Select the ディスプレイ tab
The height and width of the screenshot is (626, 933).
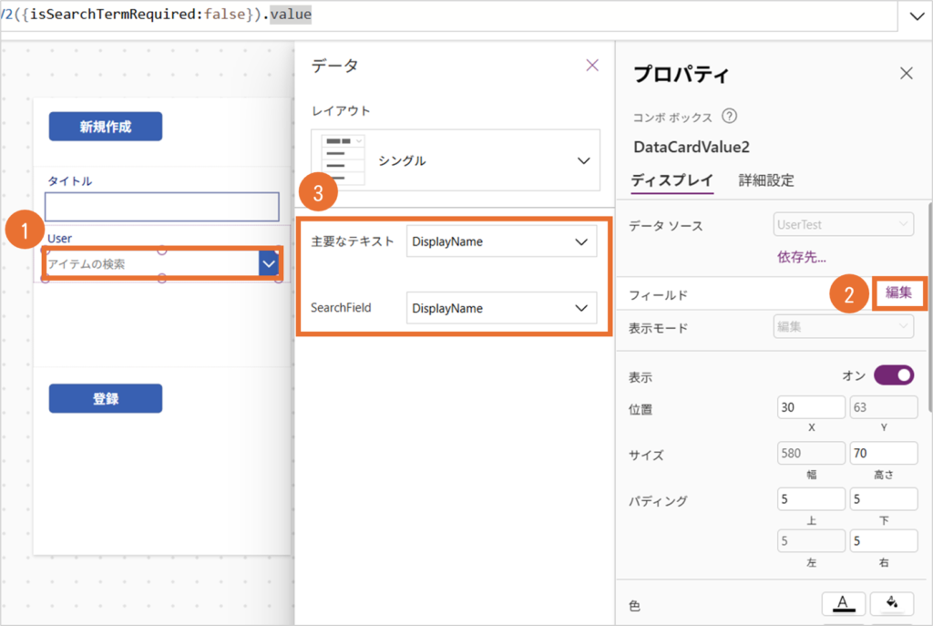[x=672, y=180]
